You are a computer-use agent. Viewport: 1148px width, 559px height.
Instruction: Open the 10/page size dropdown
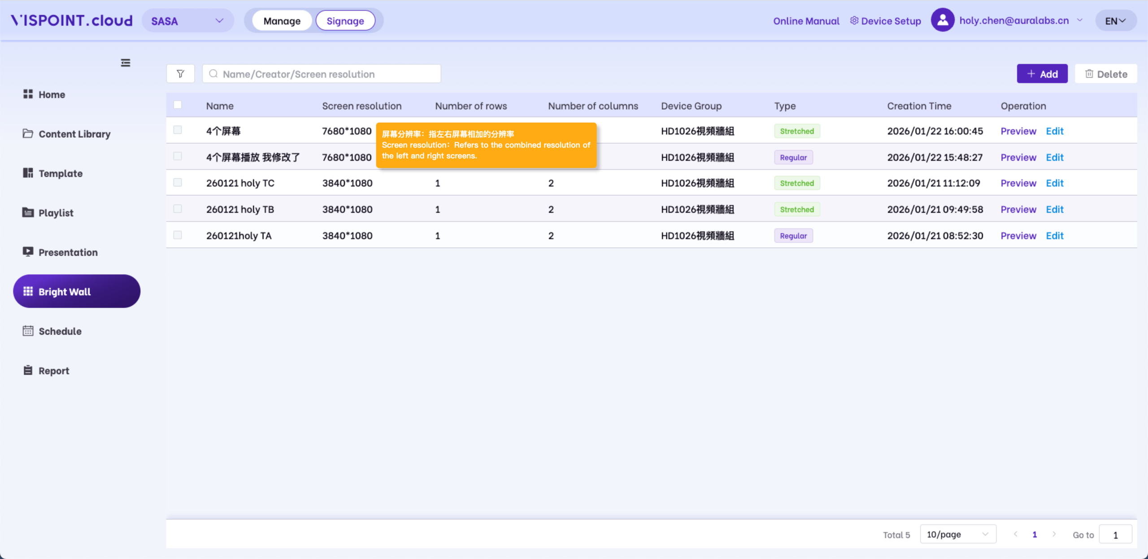[957, 534]
